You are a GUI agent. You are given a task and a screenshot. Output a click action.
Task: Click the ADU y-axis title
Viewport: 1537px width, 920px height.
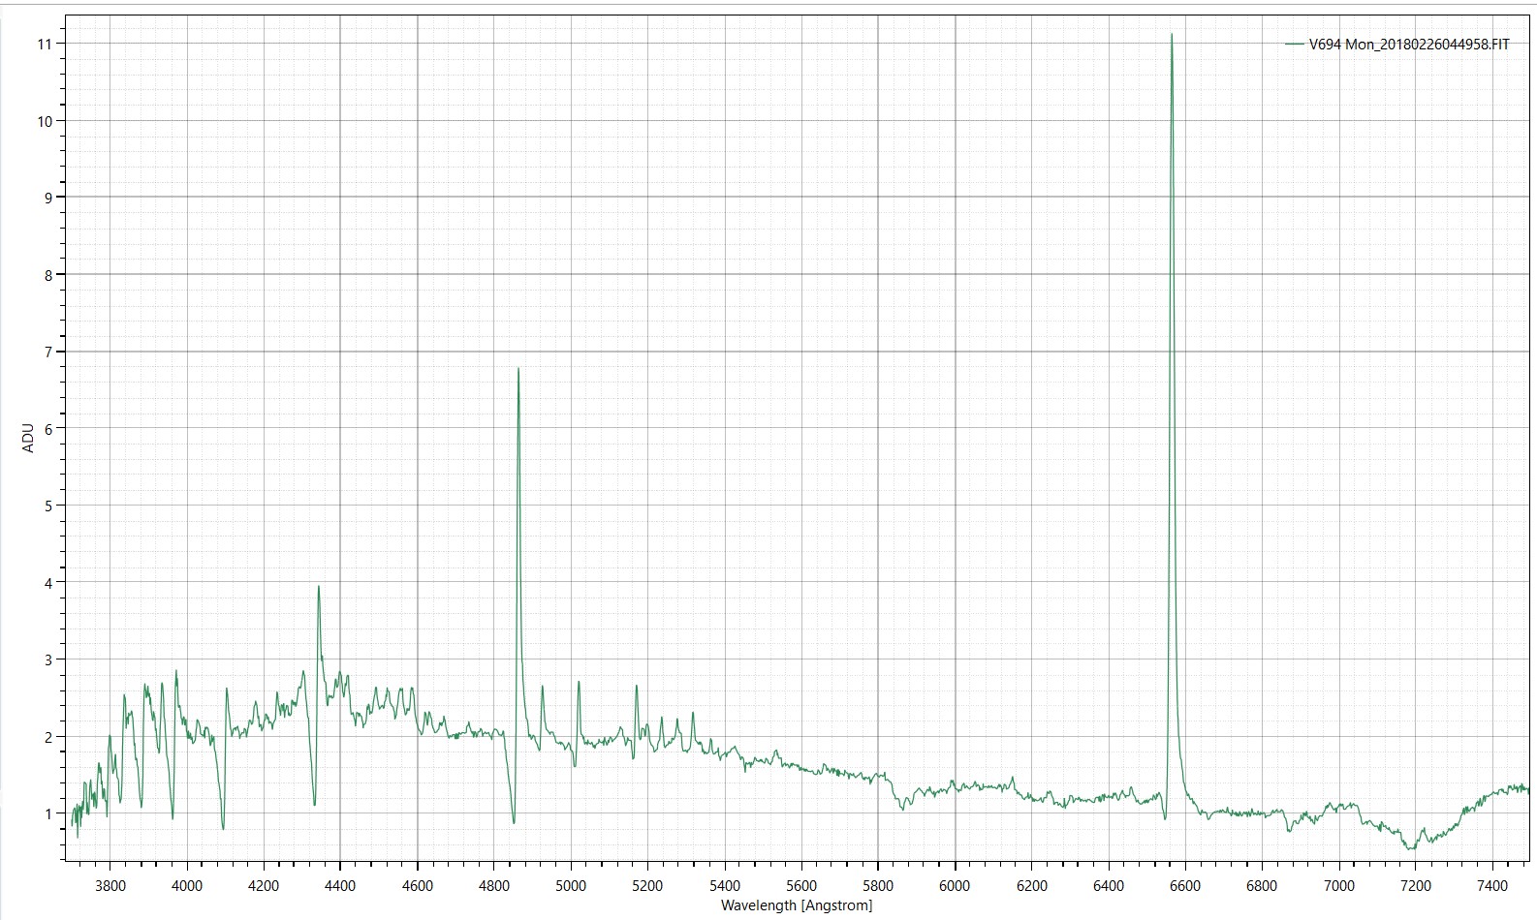28,438
